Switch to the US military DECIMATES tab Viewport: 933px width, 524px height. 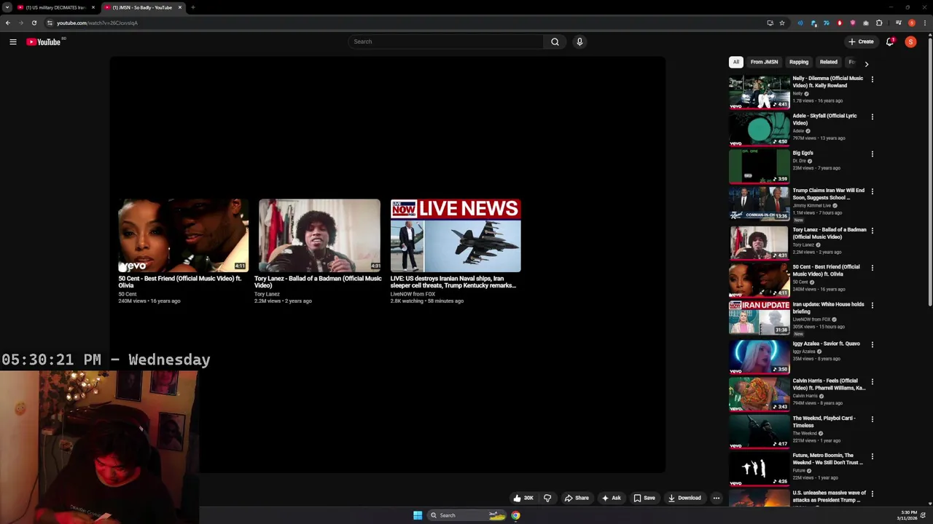coord(55,7)
